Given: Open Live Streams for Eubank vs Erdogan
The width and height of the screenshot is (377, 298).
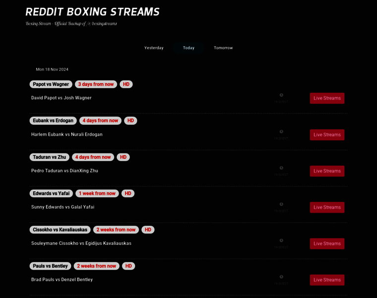Looking at the screenshot, I should coord(327,135).
